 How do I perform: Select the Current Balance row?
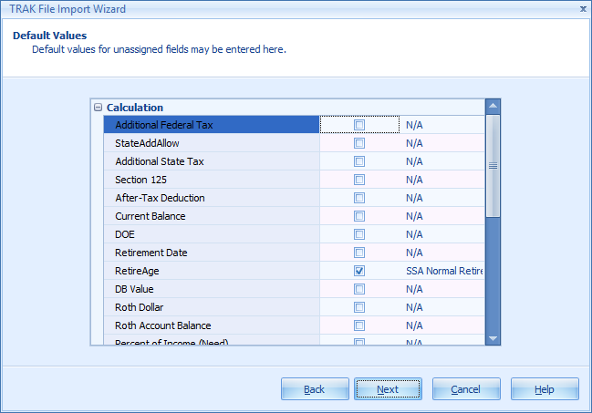211,216
